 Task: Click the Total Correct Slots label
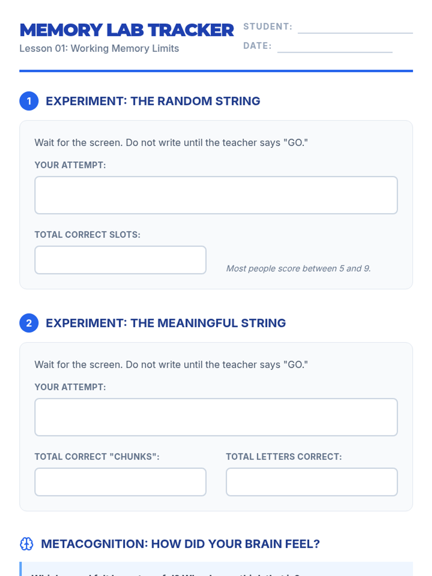87,235
